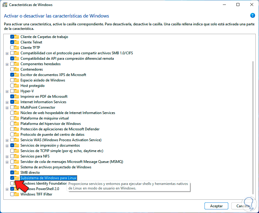Open the help question mark icon
This screenshot has height=213, width=259.
[252, 16]
